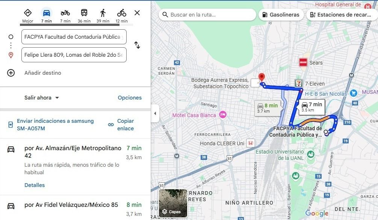Image resolution: width=378 pixels, height=220 pixels.
Task: Click the link chain icon
Action: [x=111, y=125]
